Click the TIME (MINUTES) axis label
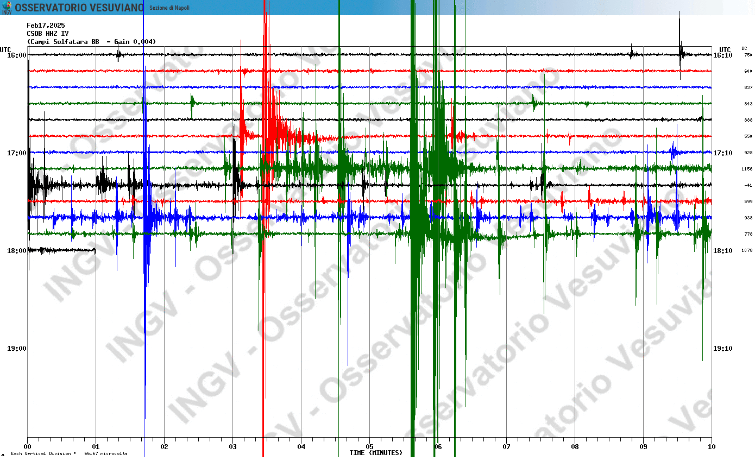This screenshot has width=755, height=461. coord(376,453)
